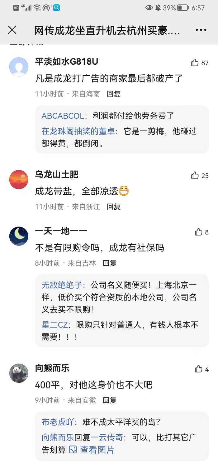Tap the thumbs-up on 向熊而乐's comment
The height and width of the screenshot is (474, 218).
tap(199, 369)
